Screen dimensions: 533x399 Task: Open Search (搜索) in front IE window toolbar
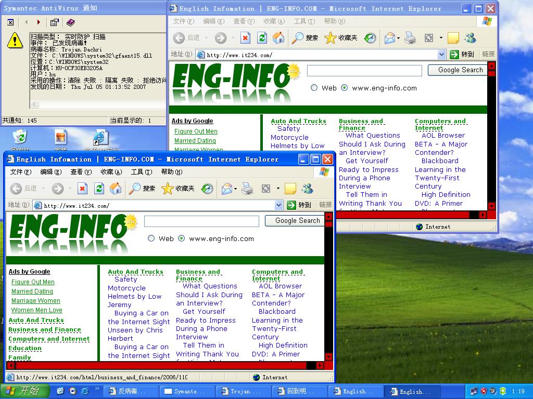tap(142, 188)
